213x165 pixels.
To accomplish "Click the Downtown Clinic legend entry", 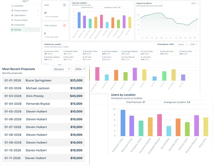I will 52,52.
